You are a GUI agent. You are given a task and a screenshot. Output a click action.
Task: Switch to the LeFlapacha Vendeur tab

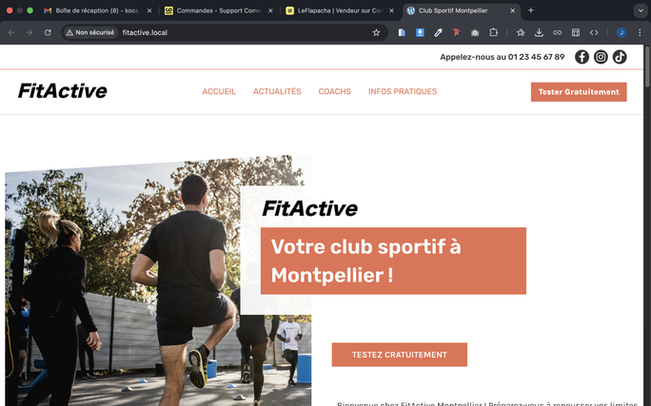tap(339, 10)
